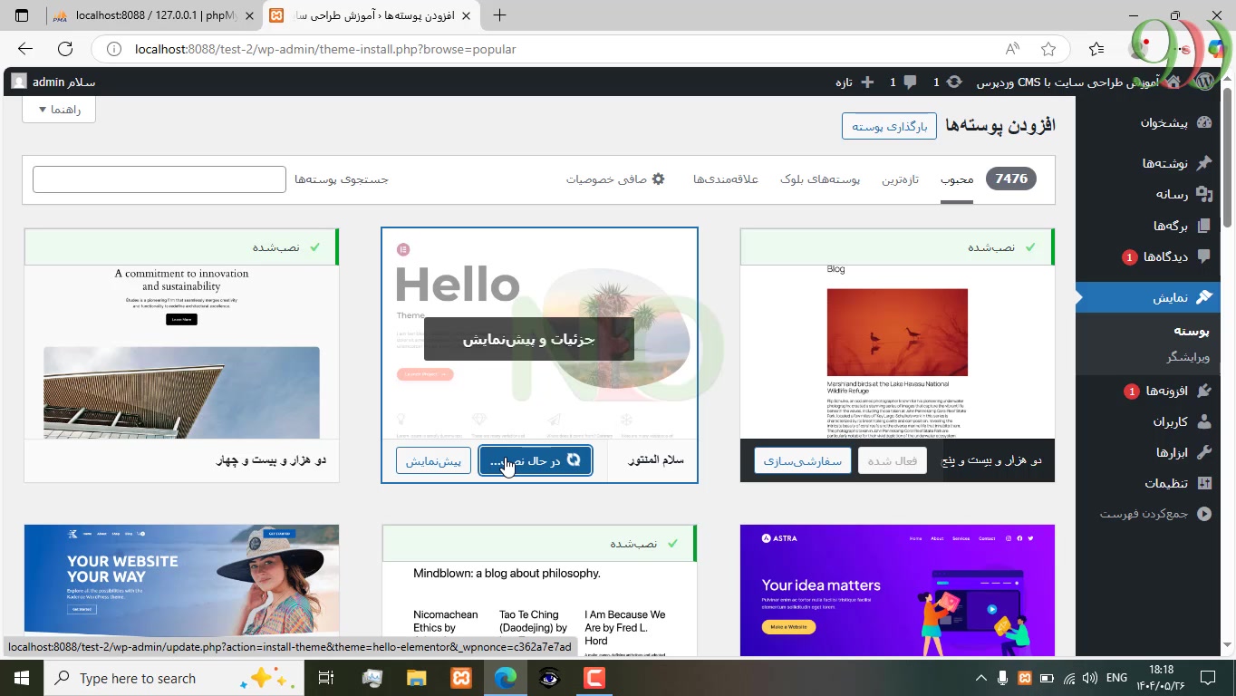
Task: Open the تنظیمات settings icon
Action: (x=1204, y=483)
